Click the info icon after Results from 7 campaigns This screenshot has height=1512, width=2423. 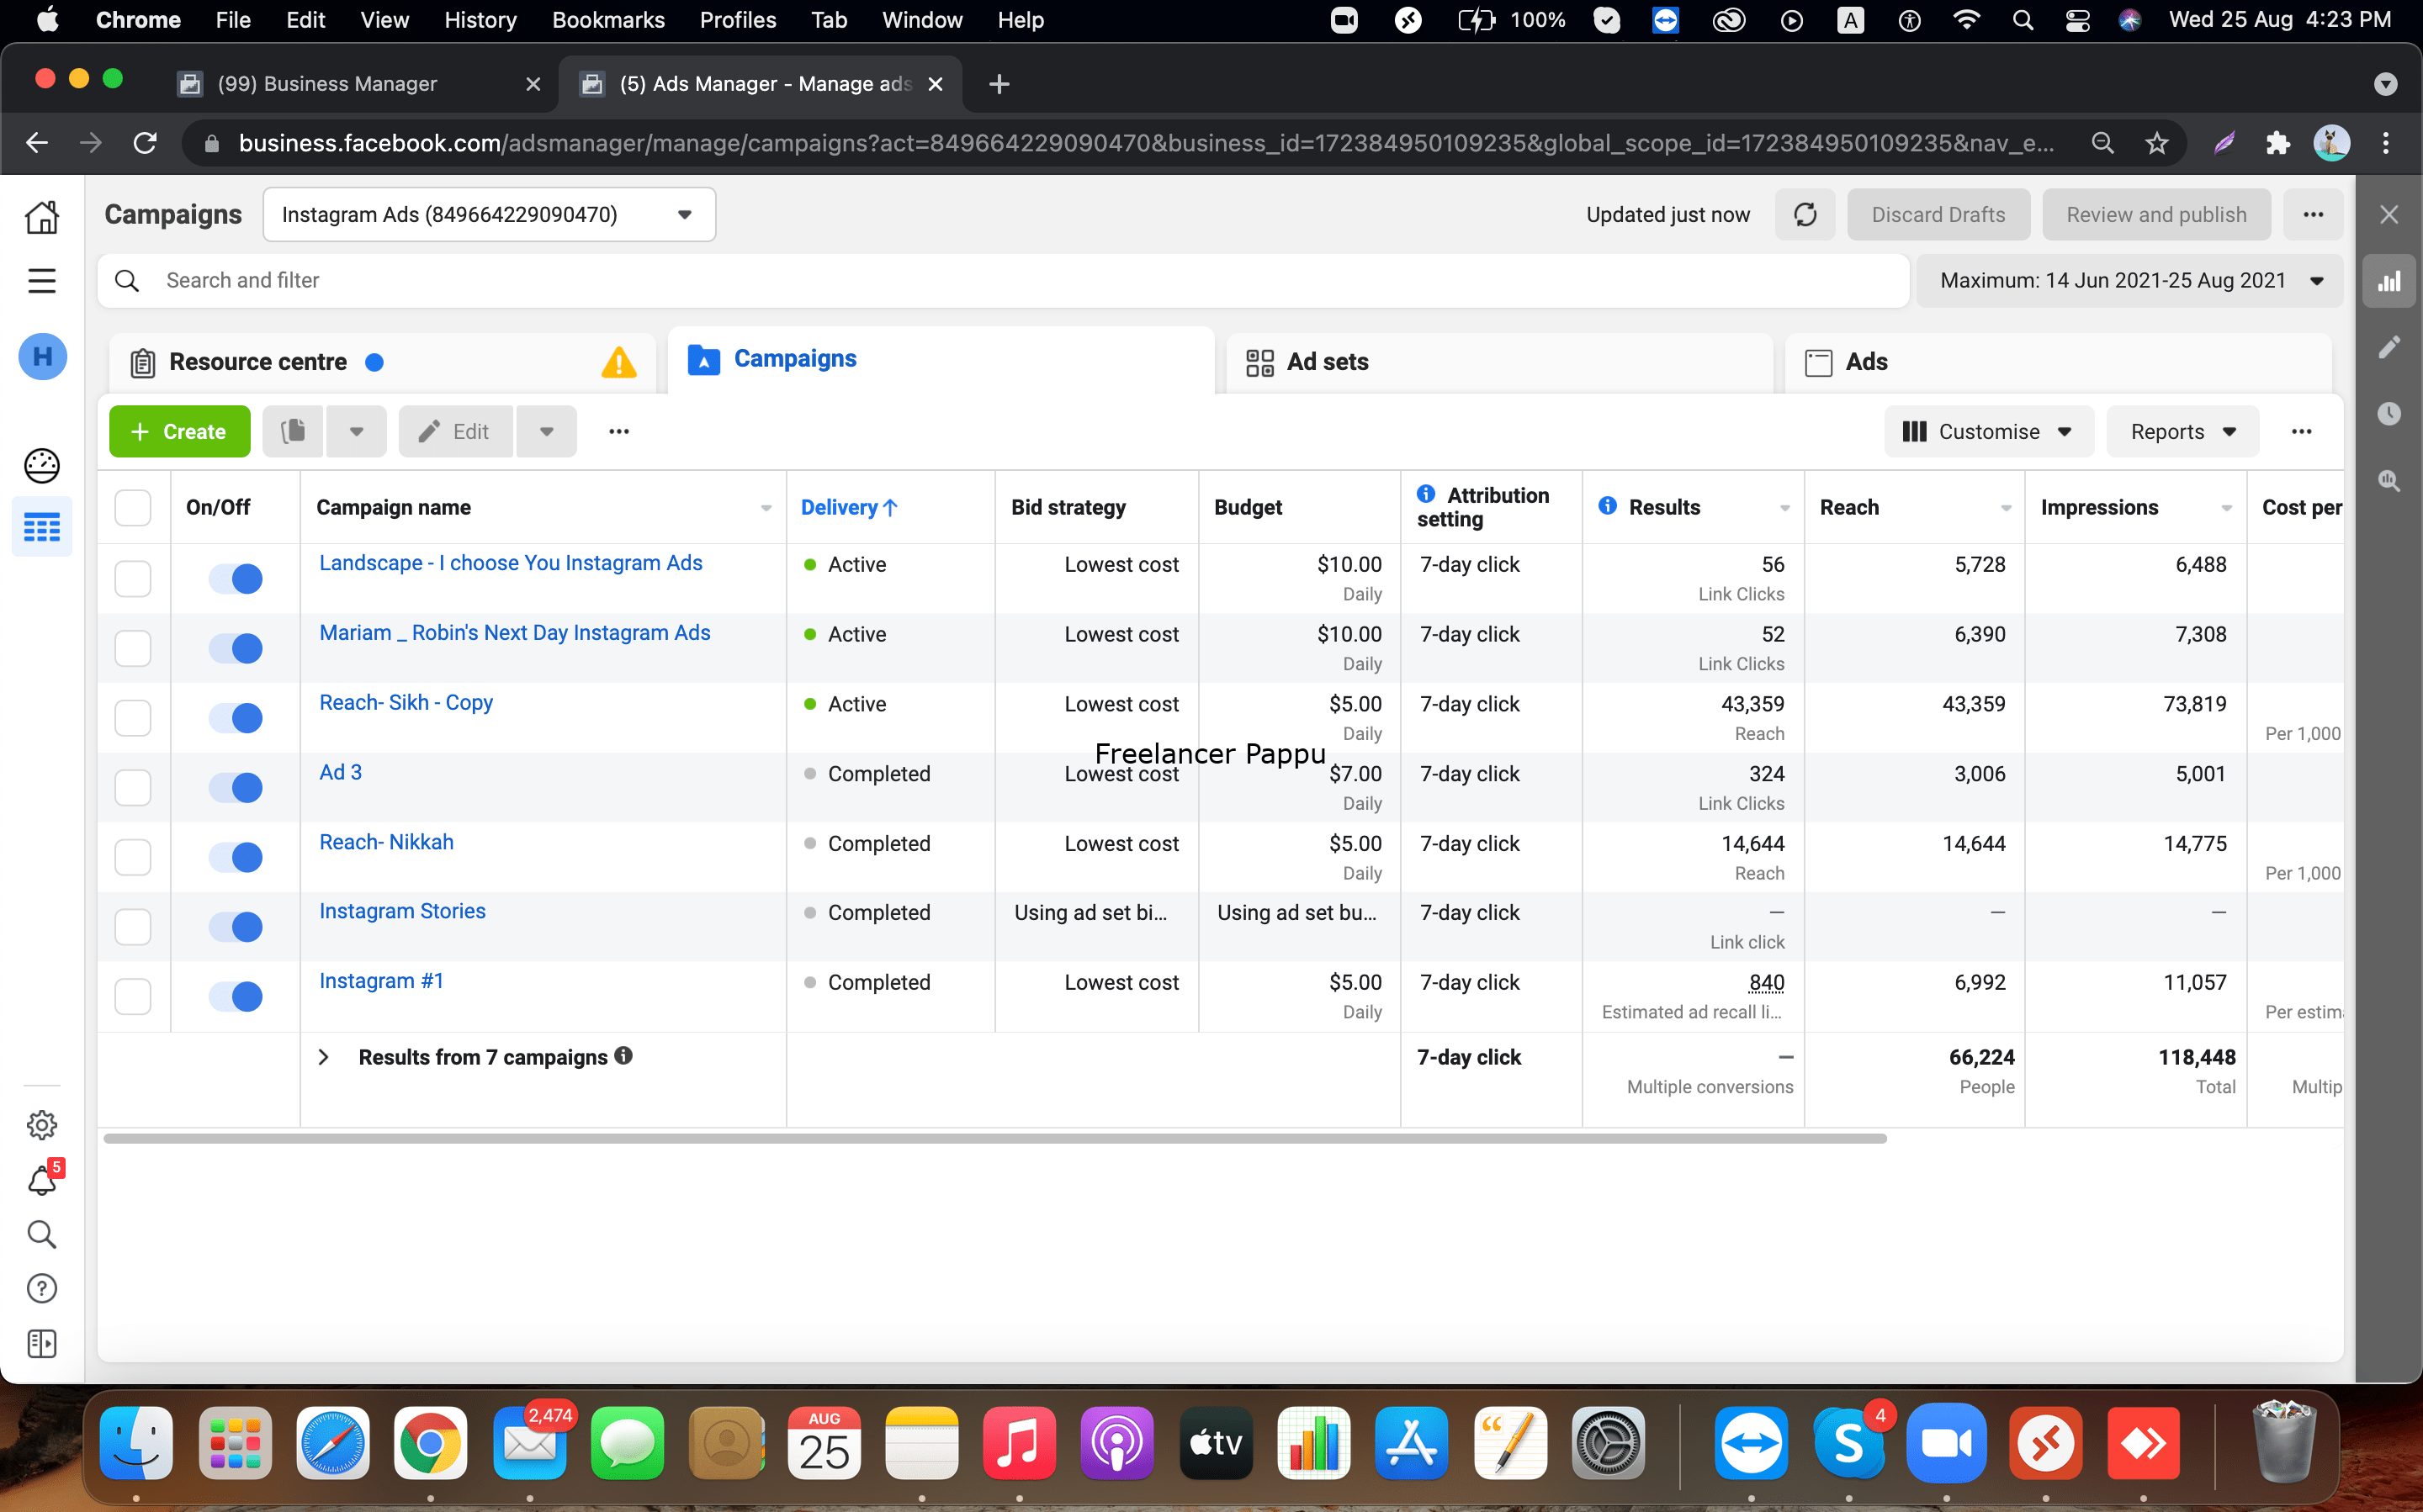[623, 1056]
